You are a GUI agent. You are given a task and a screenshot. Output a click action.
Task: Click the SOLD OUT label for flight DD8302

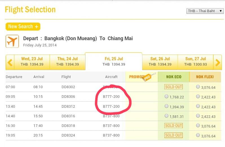coord(173,87)
